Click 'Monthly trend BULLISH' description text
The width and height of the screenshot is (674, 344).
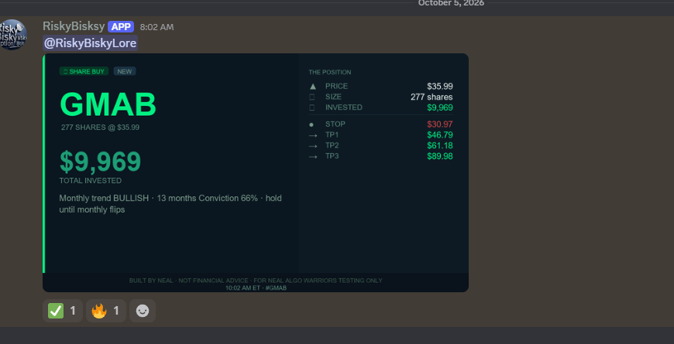[170, 204]
